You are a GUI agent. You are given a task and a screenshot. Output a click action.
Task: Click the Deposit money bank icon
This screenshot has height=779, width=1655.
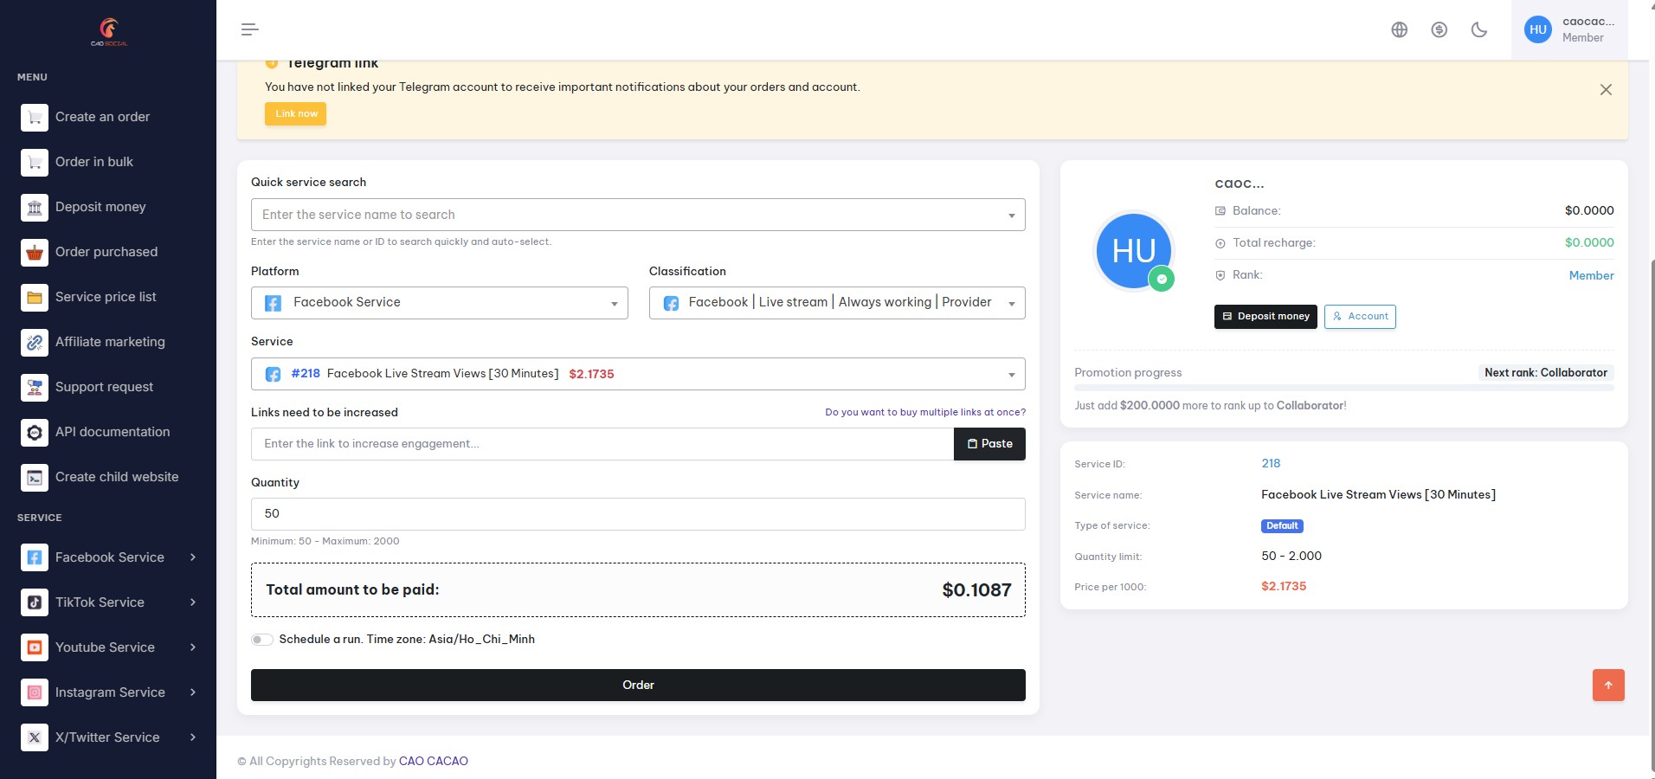click(35, 207)
